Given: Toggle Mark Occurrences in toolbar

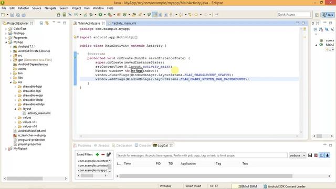Looking at the screenshot, I should click(x=155, y=15).
